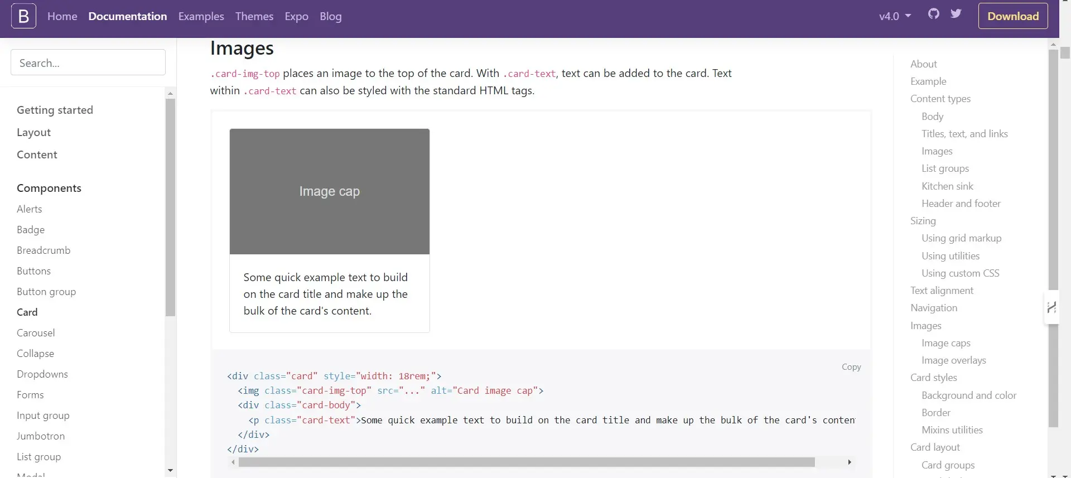Go to the Themes nav item
Screen dimensions: 1071x478
point(254,16)
